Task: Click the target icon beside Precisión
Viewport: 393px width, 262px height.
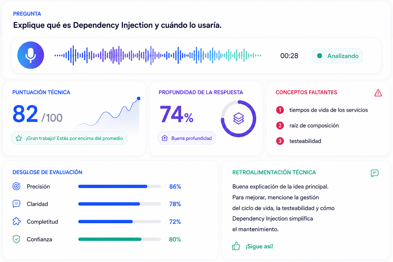Action: point(16,186)
